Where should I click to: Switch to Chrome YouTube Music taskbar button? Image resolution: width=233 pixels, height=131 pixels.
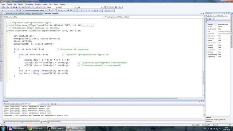36,128
